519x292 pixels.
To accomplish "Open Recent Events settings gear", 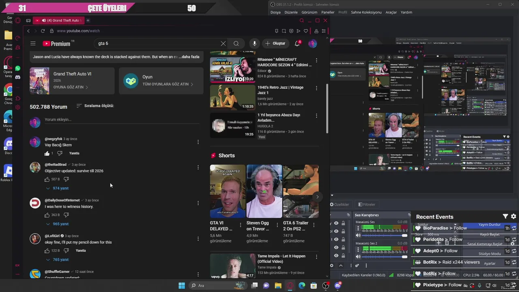I will (513, 217).
